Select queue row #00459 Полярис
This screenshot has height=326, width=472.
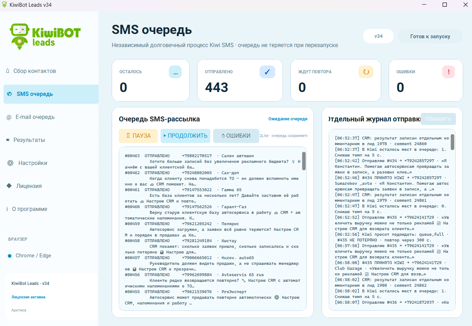tap(213, 229)
